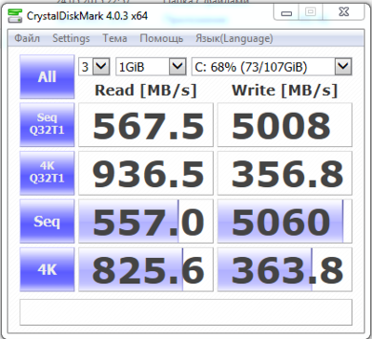
Task: Run the Seq benchmark button
Action: point(47,222)
